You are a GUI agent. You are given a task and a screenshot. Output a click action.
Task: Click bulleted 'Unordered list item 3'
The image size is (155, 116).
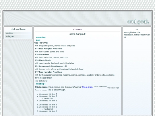pyautogui.click(x=48, y=101)
